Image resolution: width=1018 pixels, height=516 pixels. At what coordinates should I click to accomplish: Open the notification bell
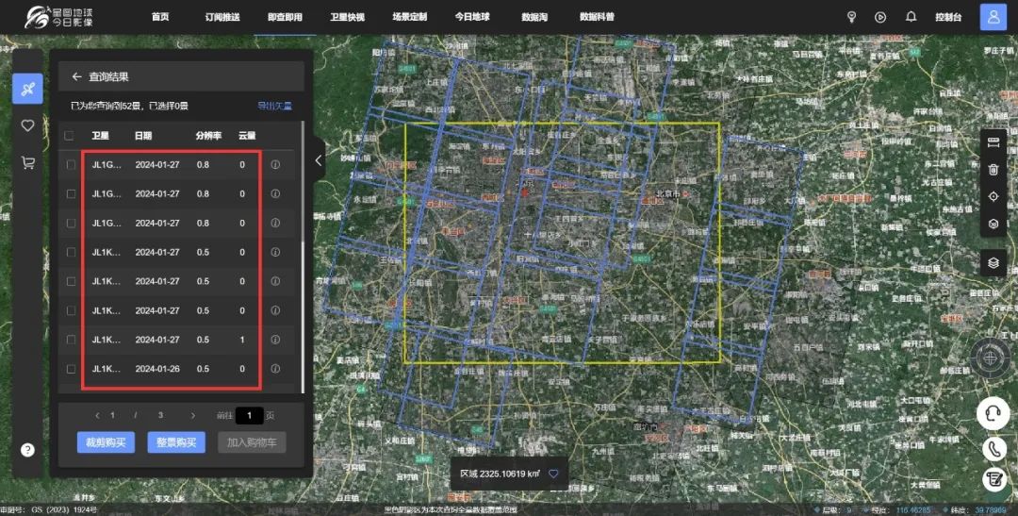[x=911, y=17]
